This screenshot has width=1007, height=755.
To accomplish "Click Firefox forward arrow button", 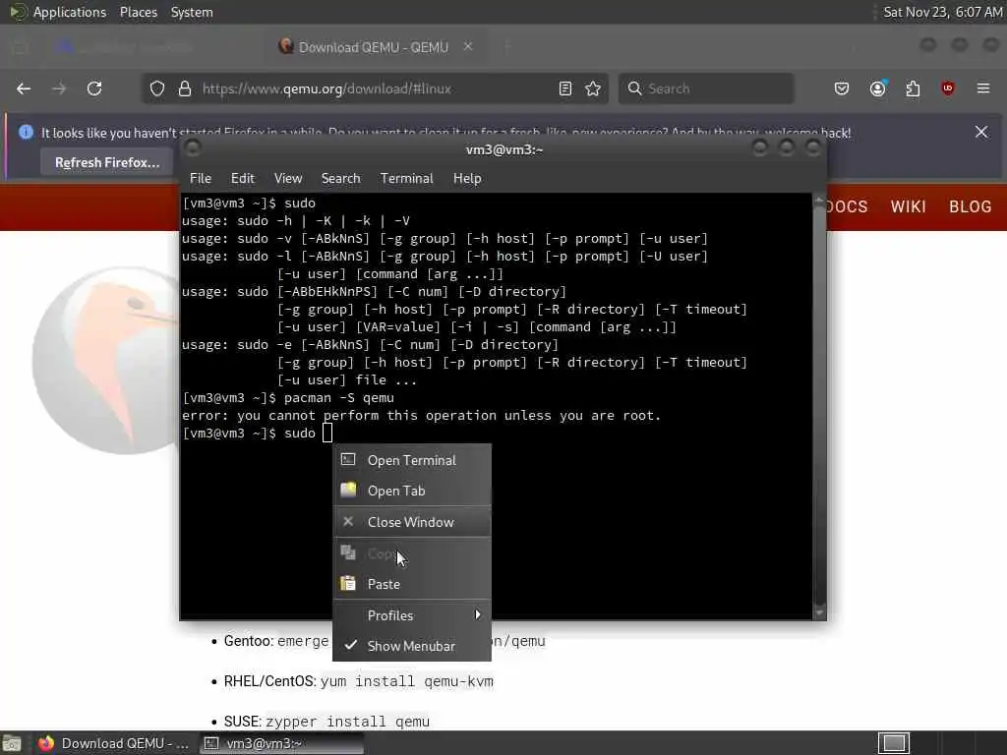I will (59, 88).
